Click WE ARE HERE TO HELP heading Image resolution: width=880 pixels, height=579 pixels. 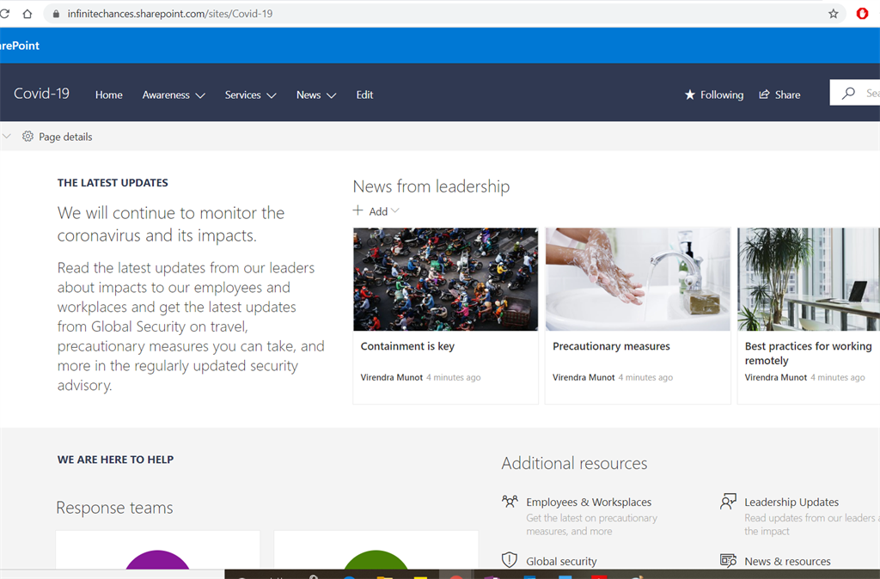(x=116, y=460)
